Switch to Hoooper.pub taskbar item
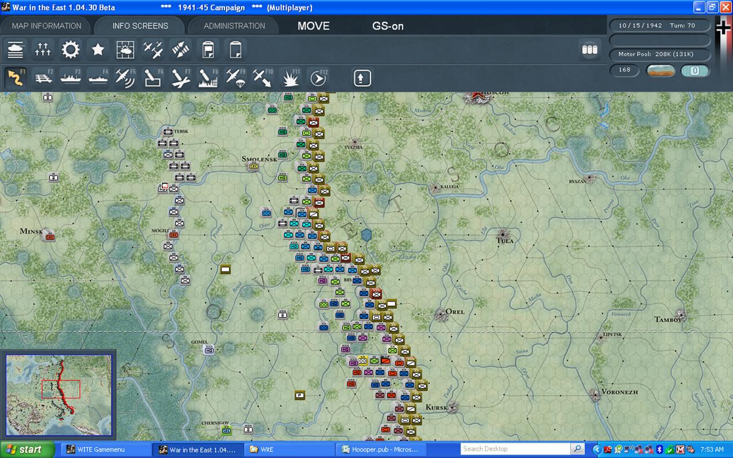The image size is (733, 458). pos(380,449)
